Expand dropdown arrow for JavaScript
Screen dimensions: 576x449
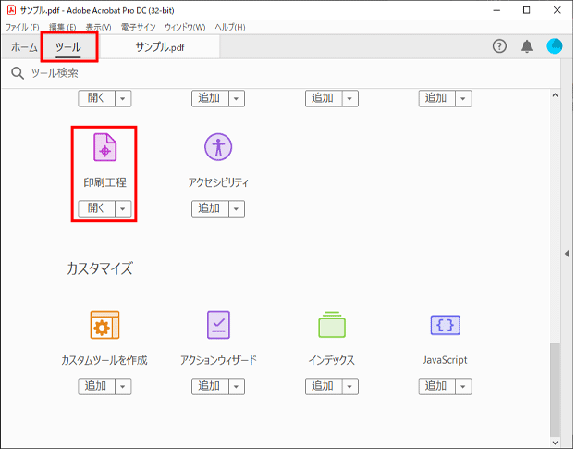pyautogui.click(x=463, y=386)
